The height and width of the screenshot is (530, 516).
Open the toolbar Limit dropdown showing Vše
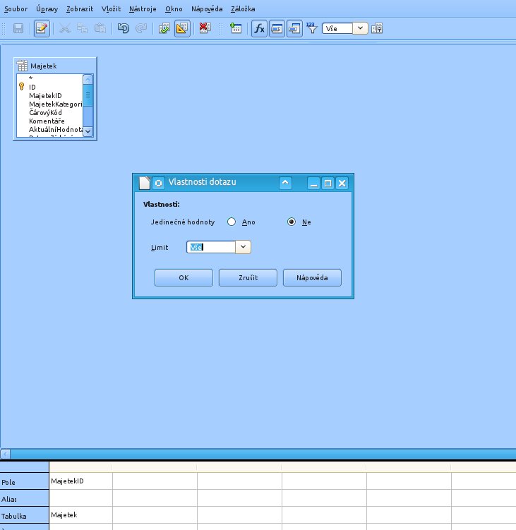pos(361,28)
